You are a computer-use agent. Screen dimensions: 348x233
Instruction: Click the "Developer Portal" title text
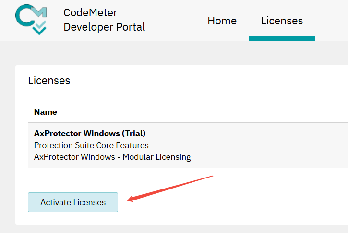click(104, 27)
